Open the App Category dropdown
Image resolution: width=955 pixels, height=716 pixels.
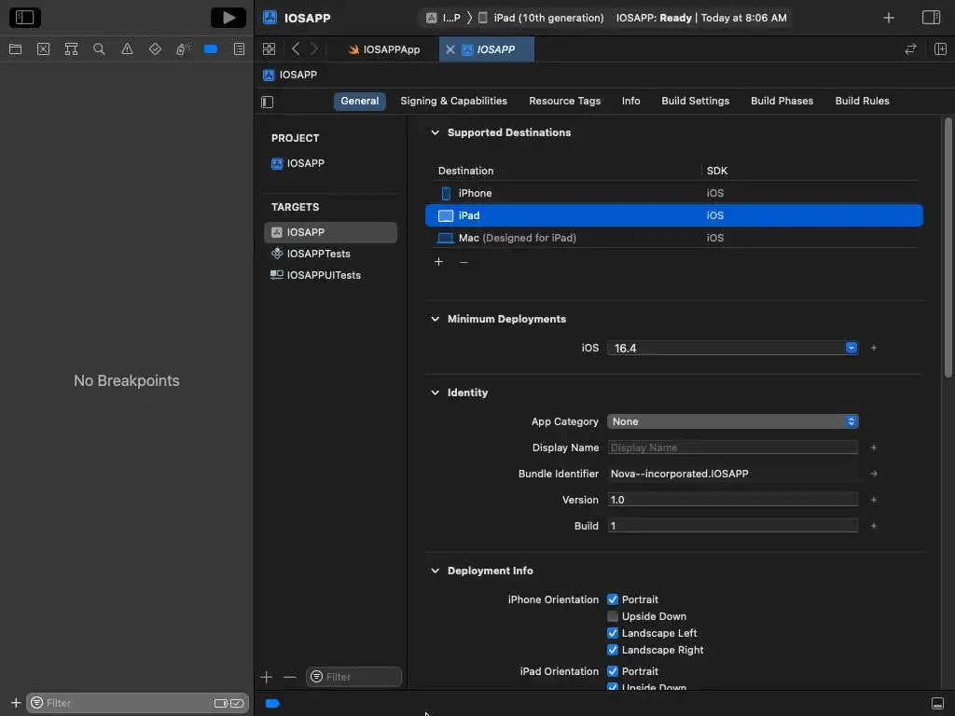[733, 421]
